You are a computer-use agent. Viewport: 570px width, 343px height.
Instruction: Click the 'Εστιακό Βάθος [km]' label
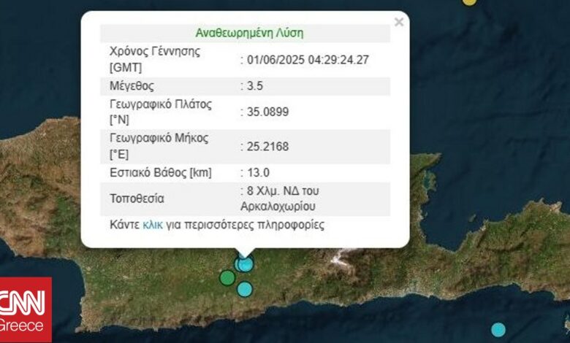[160, 172]
